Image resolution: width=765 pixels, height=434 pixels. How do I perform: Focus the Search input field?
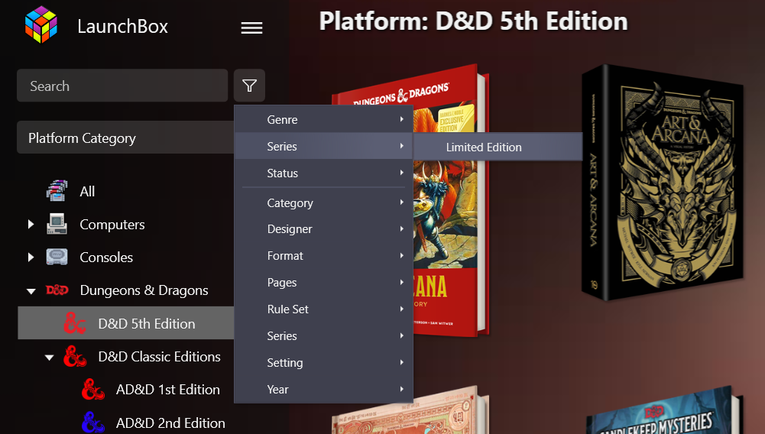point(122,86)
